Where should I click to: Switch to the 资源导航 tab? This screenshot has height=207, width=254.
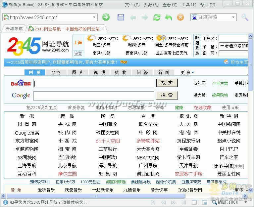(x=14, y=29)
